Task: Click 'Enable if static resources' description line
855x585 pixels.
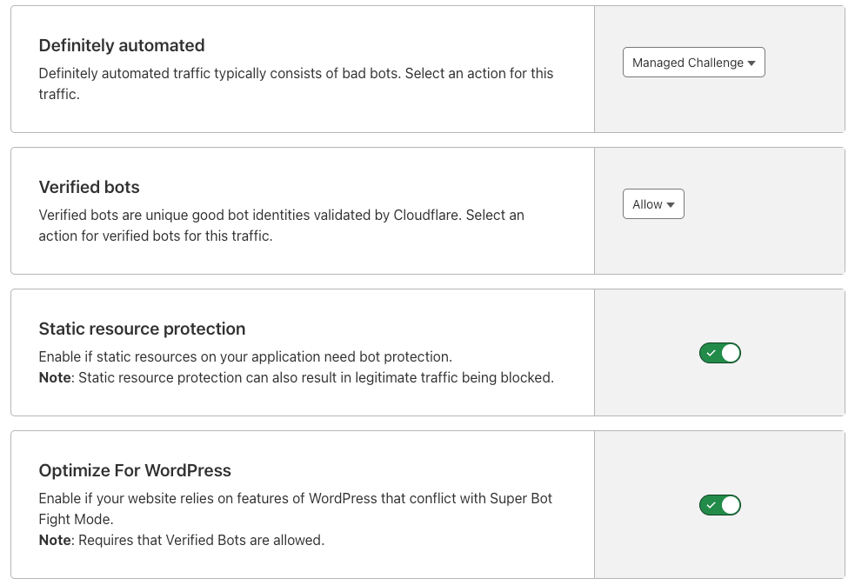Action: [x=245, y=356]
